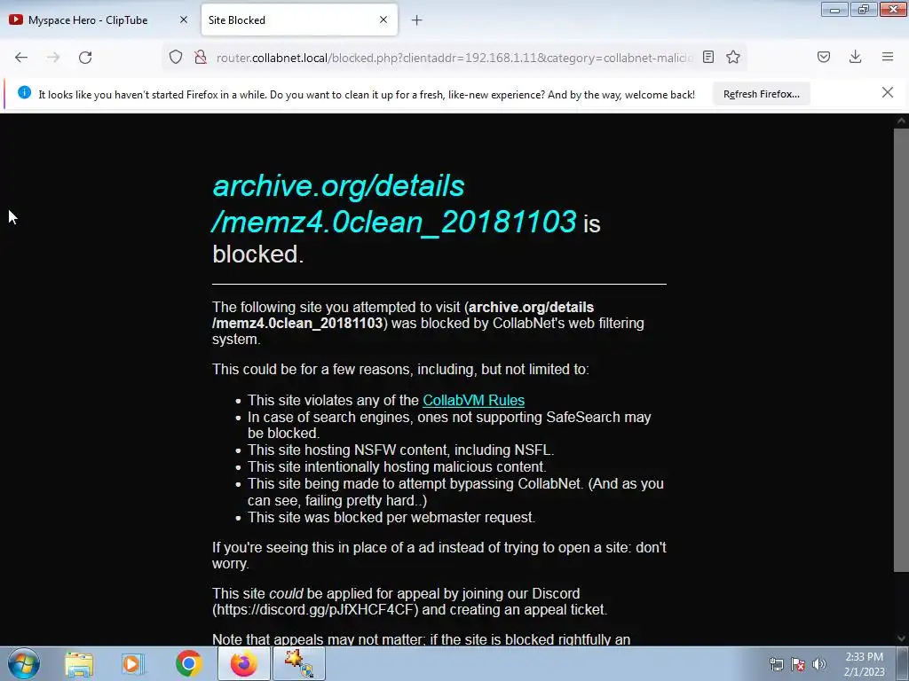Toggle reader view icon in the address bar

click(x=707, y=57)
